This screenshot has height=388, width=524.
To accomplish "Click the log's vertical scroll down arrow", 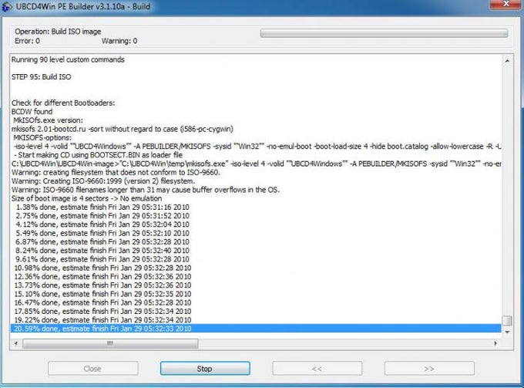I will tap(507, 332).
